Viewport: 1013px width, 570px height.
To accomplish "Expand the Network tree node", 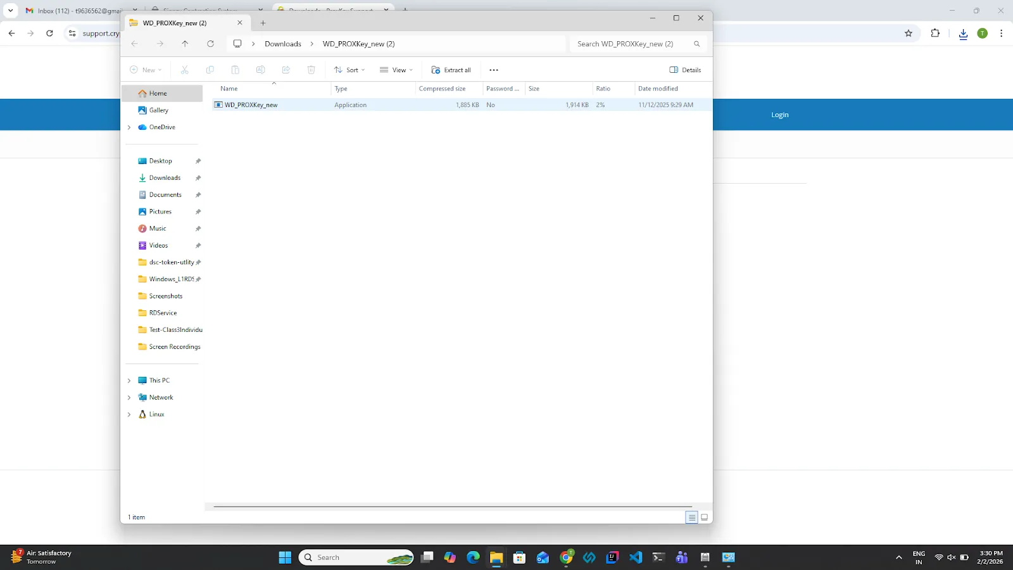I will click(x=129, y=398).
